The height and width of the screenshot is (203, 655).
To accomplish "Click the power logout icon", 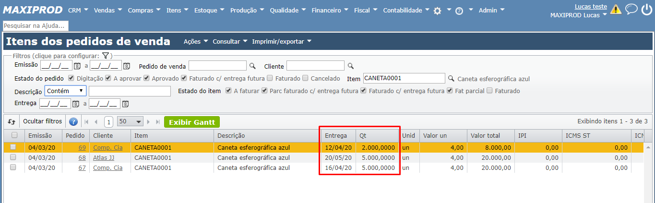I will (646, 9).
